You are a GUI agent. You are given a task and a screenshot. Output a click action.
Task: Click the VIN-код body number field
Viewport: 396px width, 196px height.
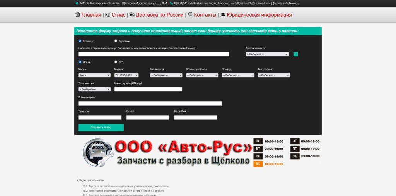[x=148, y=89]
